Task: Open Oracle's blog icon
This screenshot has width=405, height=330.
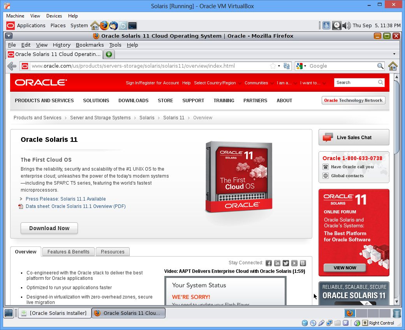Action: (303, 263)
